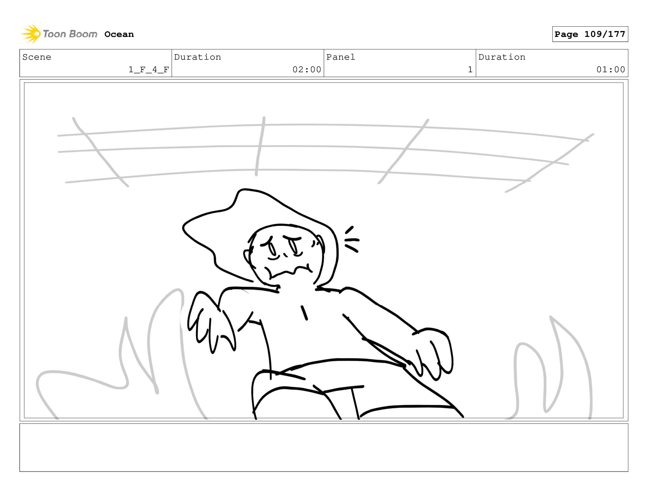Click the 'Page 109/177' box
Viewport: 648px width, 501px height.
[x=590, y=34]
